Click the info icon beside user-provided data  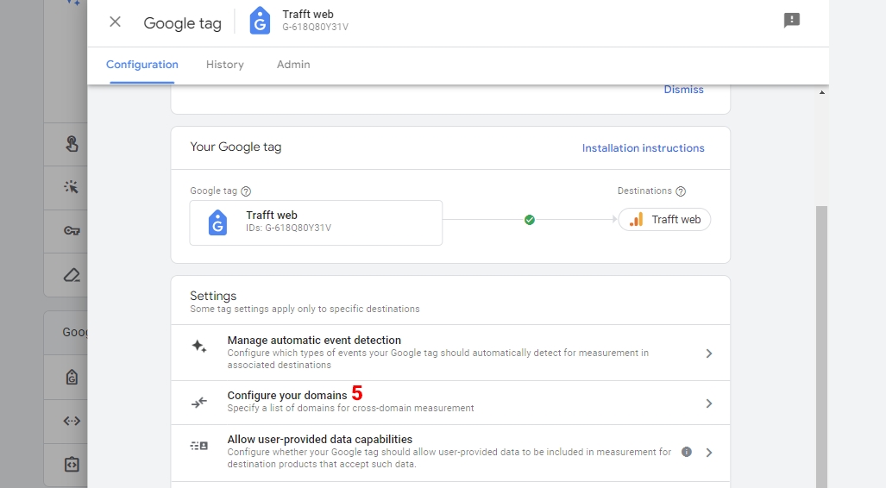click(687, 452)
